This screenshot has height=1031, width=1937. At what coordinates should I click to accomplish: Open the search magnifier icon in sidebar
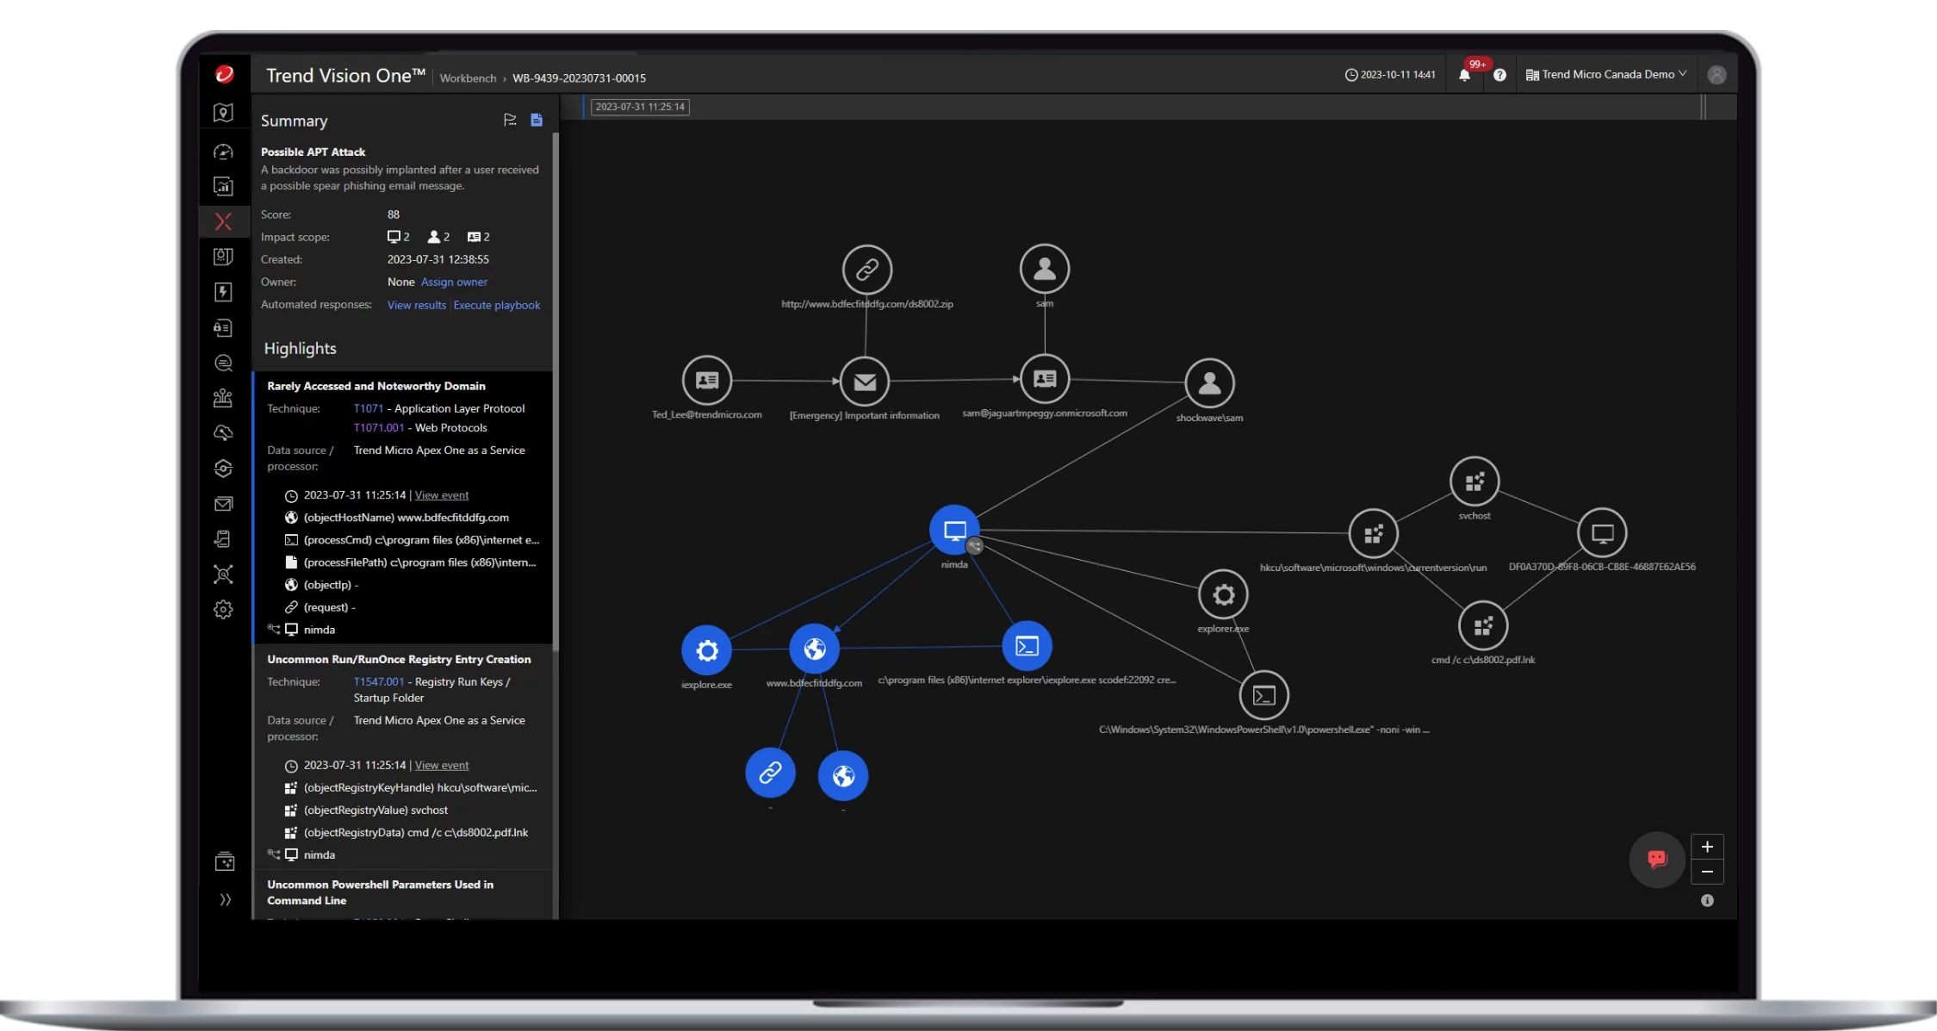coord(223,363)
